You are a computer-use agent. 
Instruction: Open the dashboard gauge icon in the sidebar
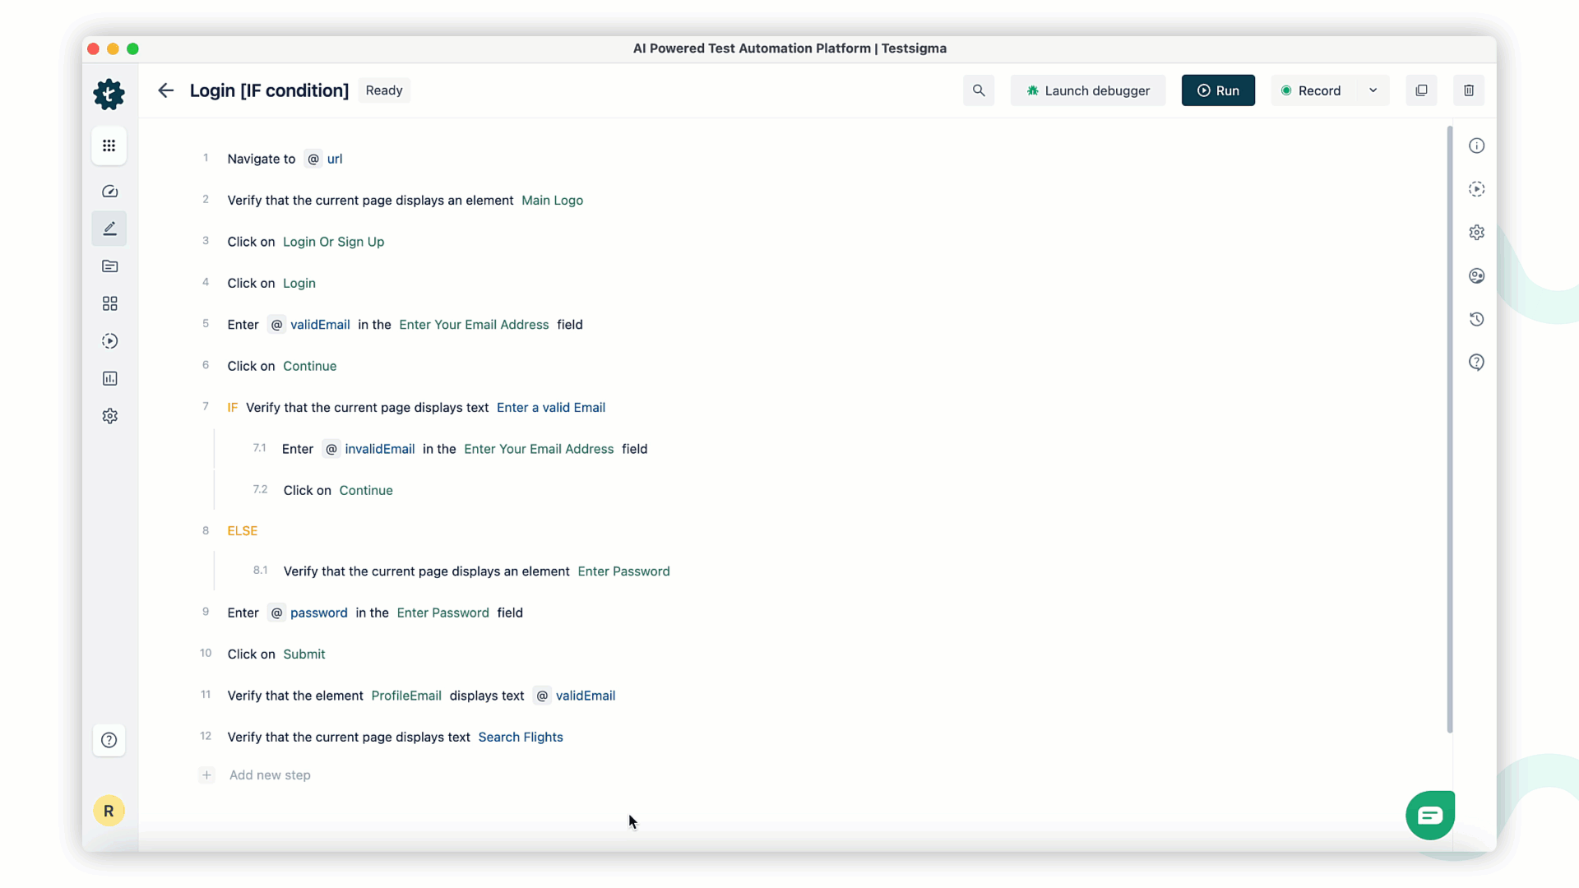[x=109, y=192]
